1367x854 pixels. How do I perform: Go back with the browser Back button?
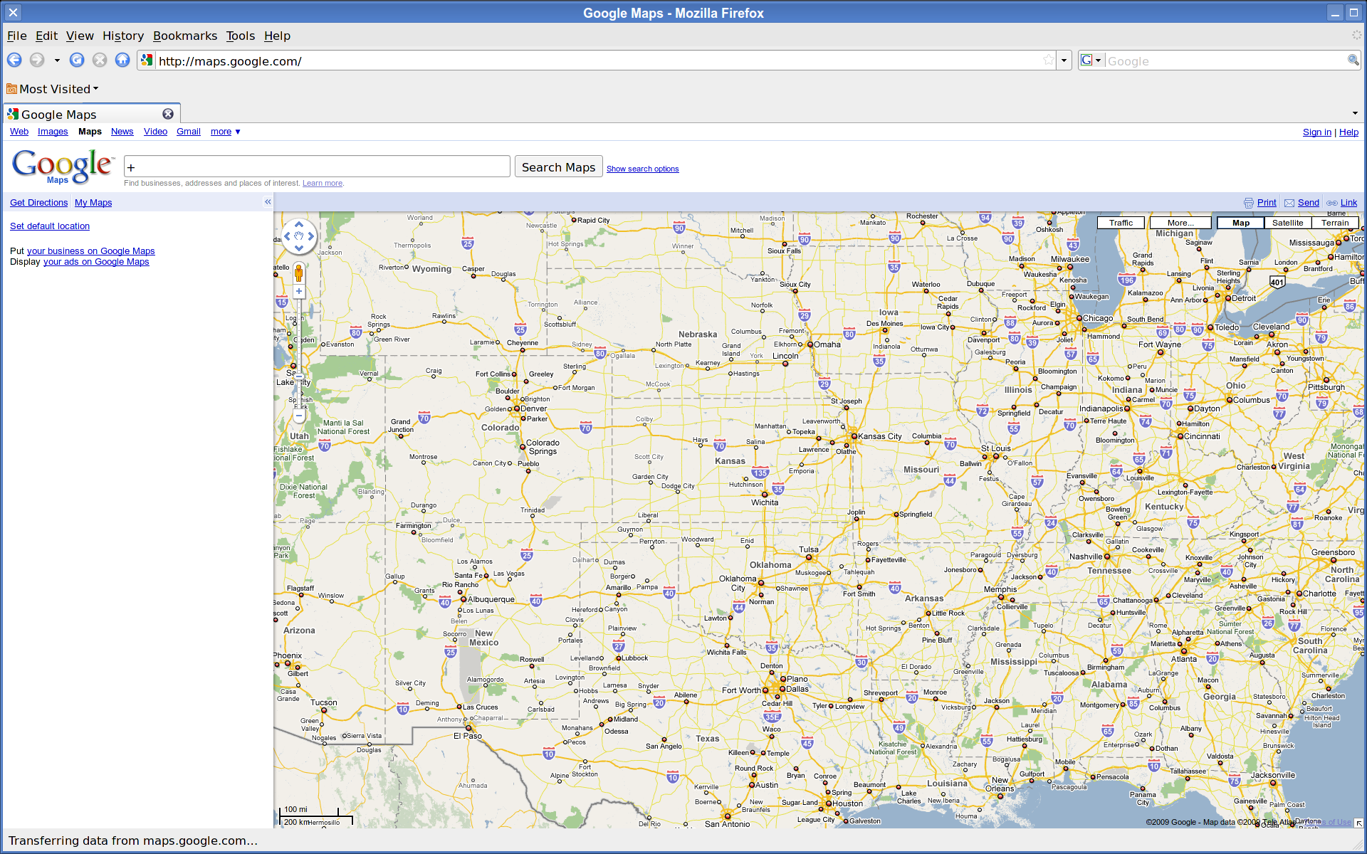[x=14, y=60]
